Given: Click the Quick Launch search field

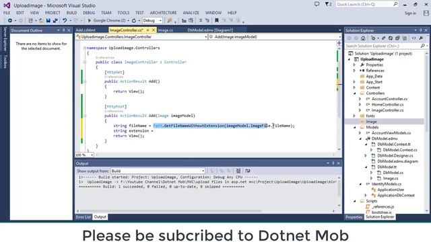Looking at the screenshot, I should click(x=366, y=5).
